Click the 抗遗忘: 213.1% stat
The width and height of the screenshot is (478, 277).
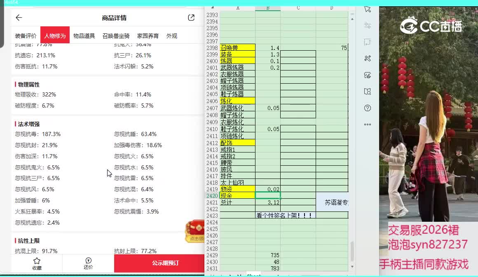point(35,55)
